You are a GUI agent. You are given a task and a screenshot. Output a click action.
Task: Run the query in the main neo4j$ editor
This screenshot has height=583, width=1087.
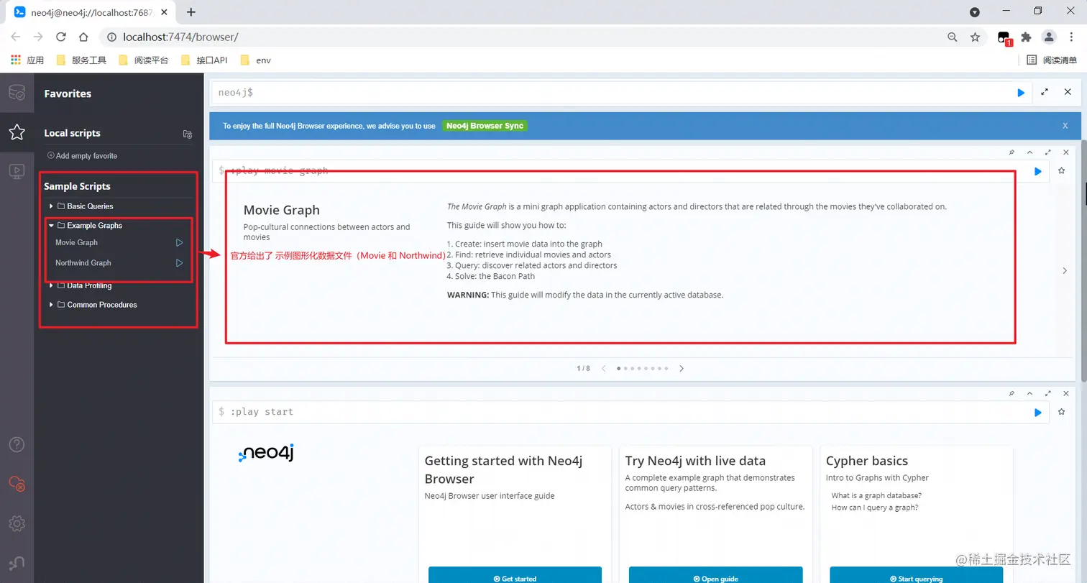click(x=1021, y=93)
